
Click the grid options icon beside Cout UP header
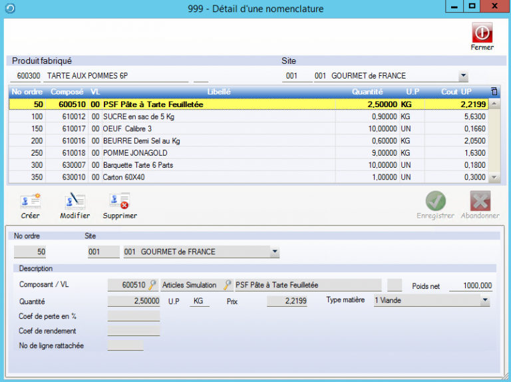pos(494,91)
